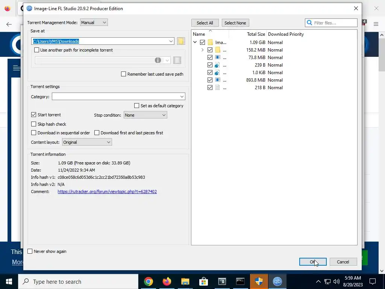The width and height of the screenshot is (385, 289).
Task: Open the Windows Start menu
Action: tap(9, 281)
